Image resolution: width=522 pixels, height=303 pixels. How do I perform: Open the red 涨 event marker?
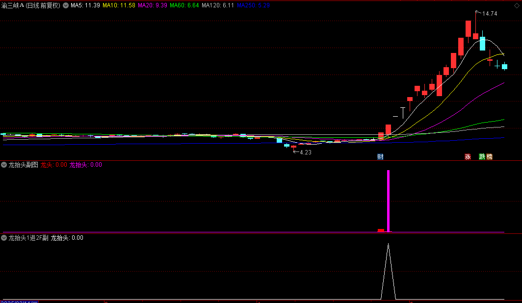coord(468,157)
